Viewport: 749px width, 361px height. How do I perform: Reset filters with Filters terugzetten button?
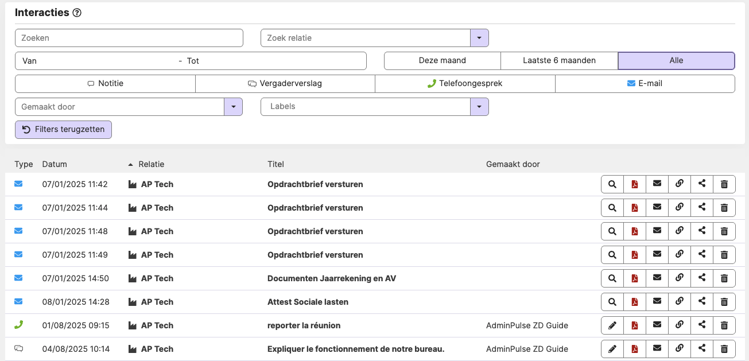pyautogui.click(x=63, y=129)
